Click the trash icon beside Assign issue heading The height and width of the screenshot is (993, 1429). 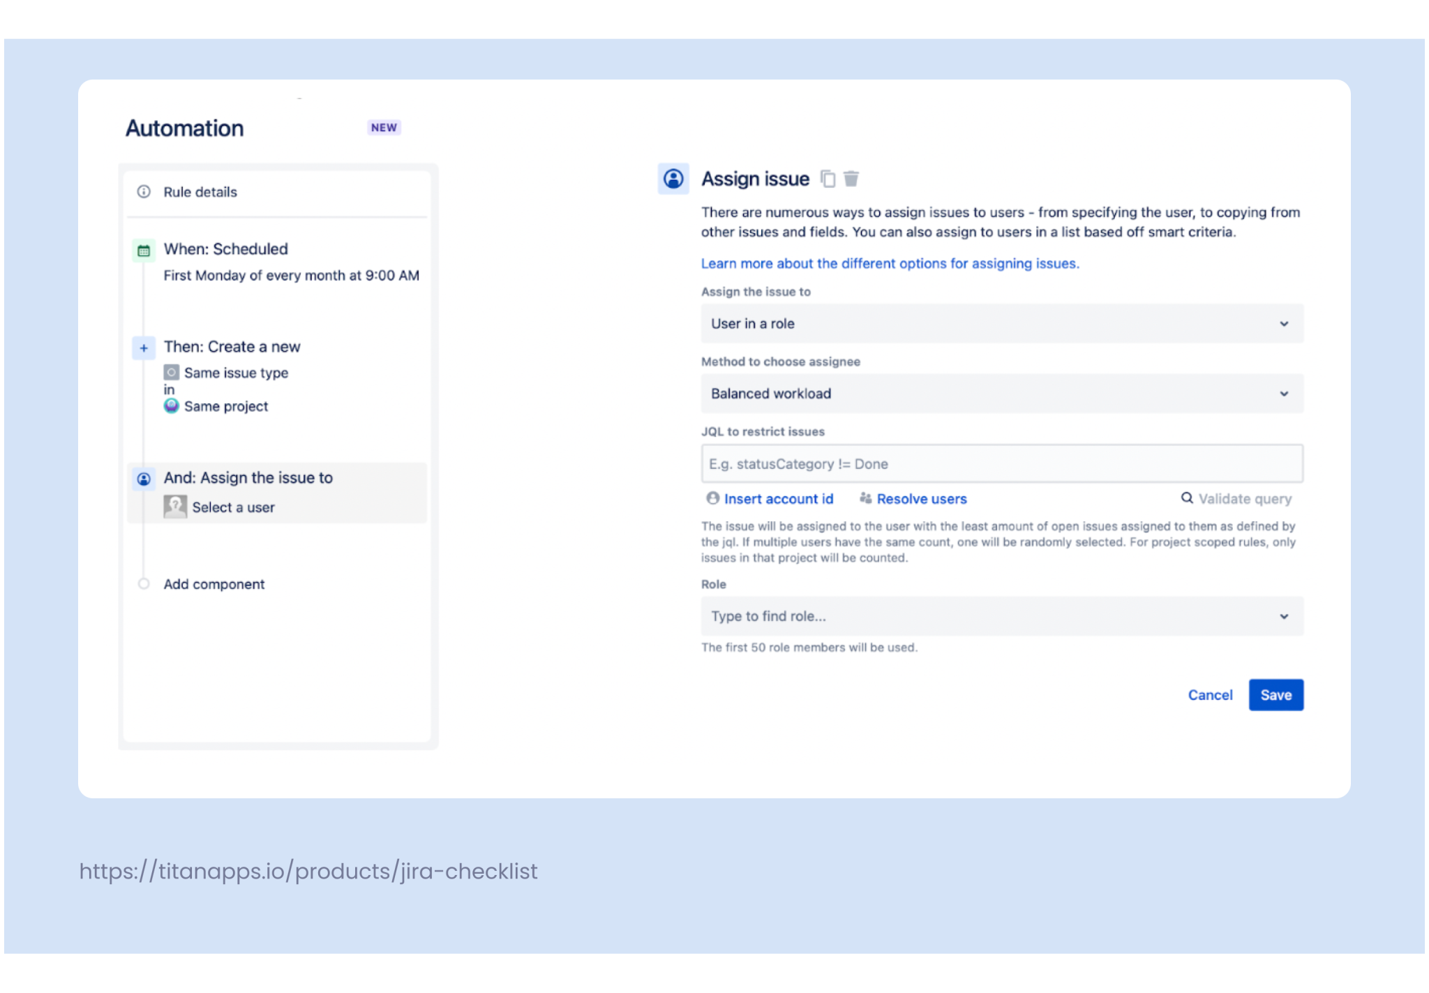[852, 179]
